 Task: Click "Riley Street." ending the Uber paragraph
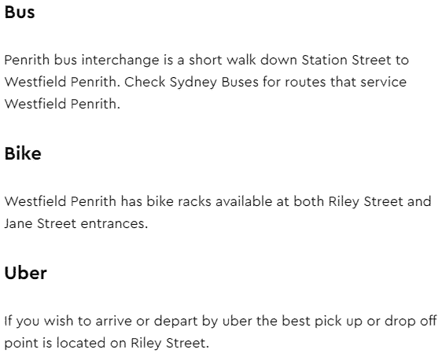pos(170,343)
